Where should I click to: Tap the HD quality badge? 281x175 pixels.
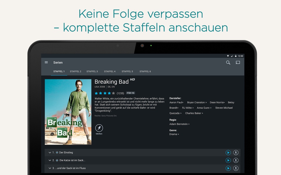132,79
